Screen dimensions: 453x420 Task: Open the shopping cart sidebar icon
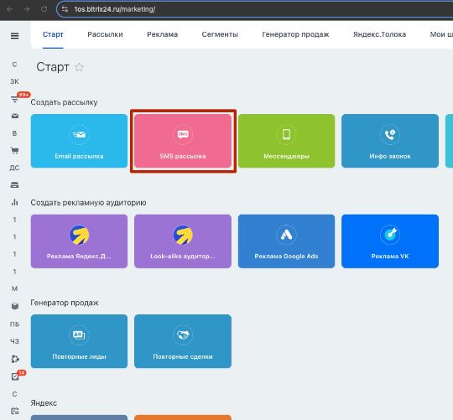15,150
